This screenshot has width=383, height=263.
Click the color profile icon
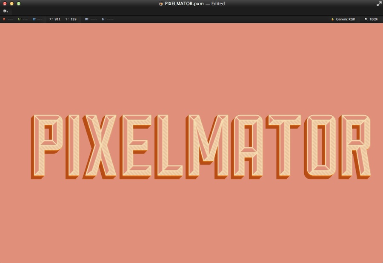tap(332, 19)
